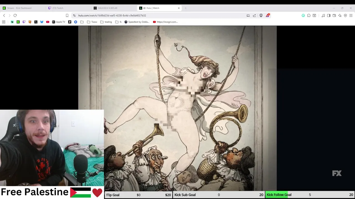Go back using the browser back arrow

tap(4, 15)
